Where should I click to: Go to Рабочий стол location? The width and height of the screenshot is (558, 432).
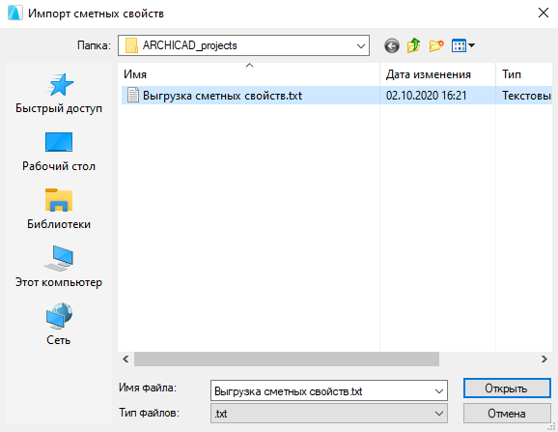(59, 152)
